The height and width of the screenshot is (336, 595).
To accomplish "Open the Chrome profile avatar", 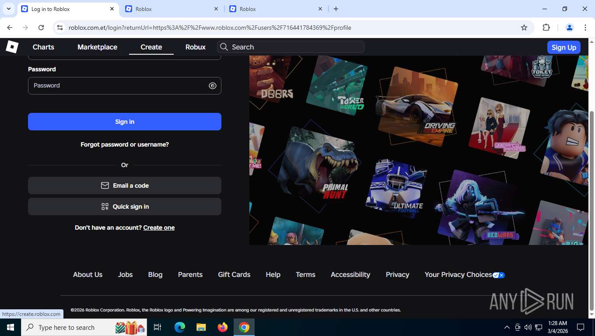I will [x=570, y=28].
